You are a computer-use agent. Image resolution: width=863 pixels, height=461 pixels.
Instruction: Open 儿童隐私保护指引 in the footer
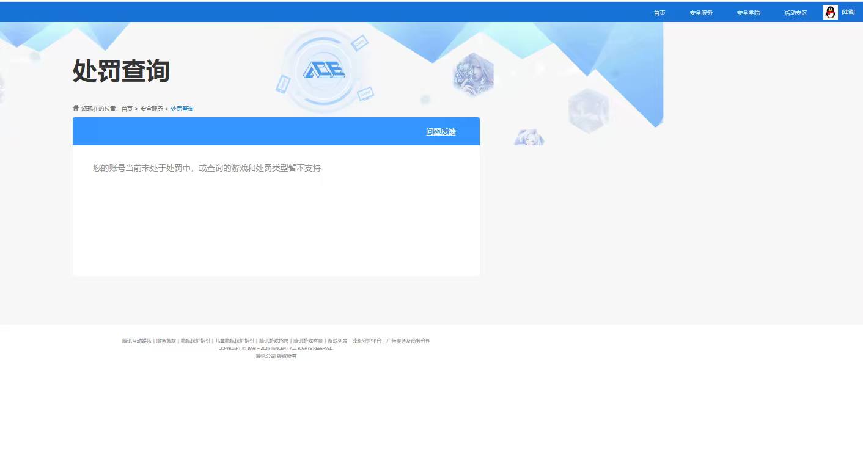coord(235,341)
